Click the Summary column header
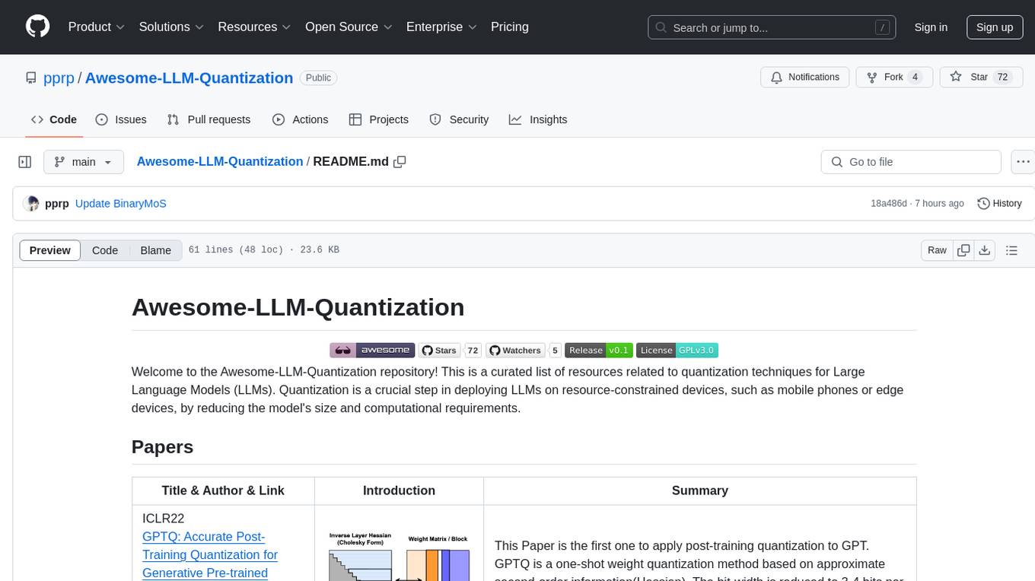The image size is (1035, 581). [x=700, y=491]
